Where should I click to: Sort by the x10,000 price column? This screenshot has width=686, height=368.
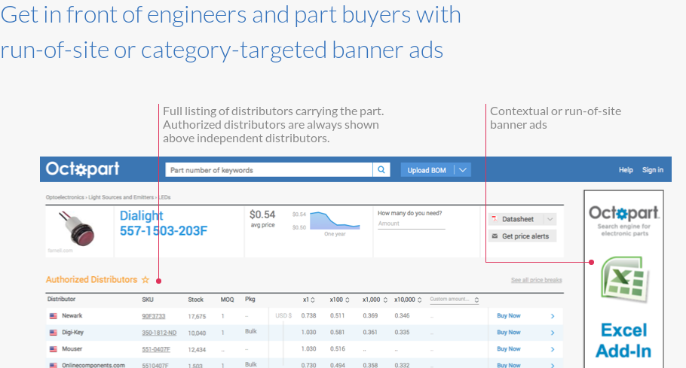point(408,300)
